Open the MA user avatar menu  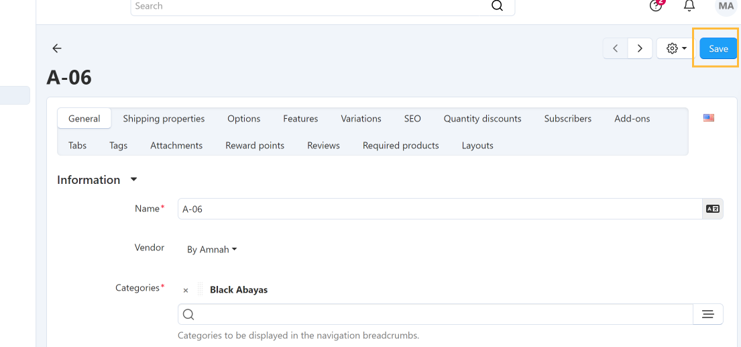pyautogui.click(x=726, y=6)
